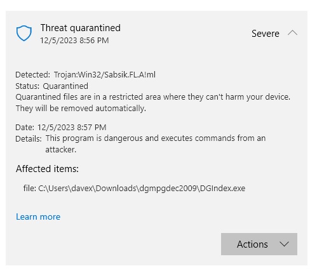The image size is (317, 273).
Task: Collapse the threat details with up chevron
Action: pyautogui.click(x=292, y=33)
